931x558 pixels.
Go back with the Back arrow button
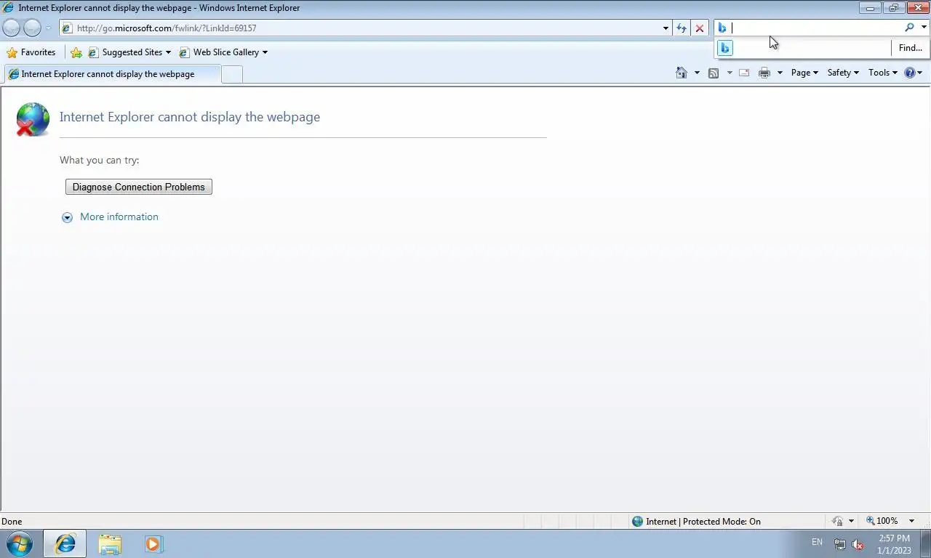12,28
